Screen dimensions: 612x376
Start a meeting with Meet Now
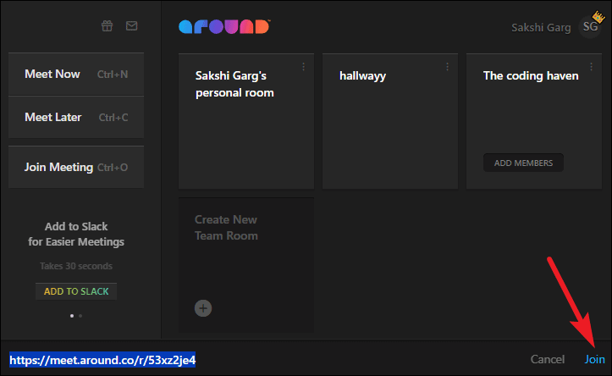click(x=76, y=75)
